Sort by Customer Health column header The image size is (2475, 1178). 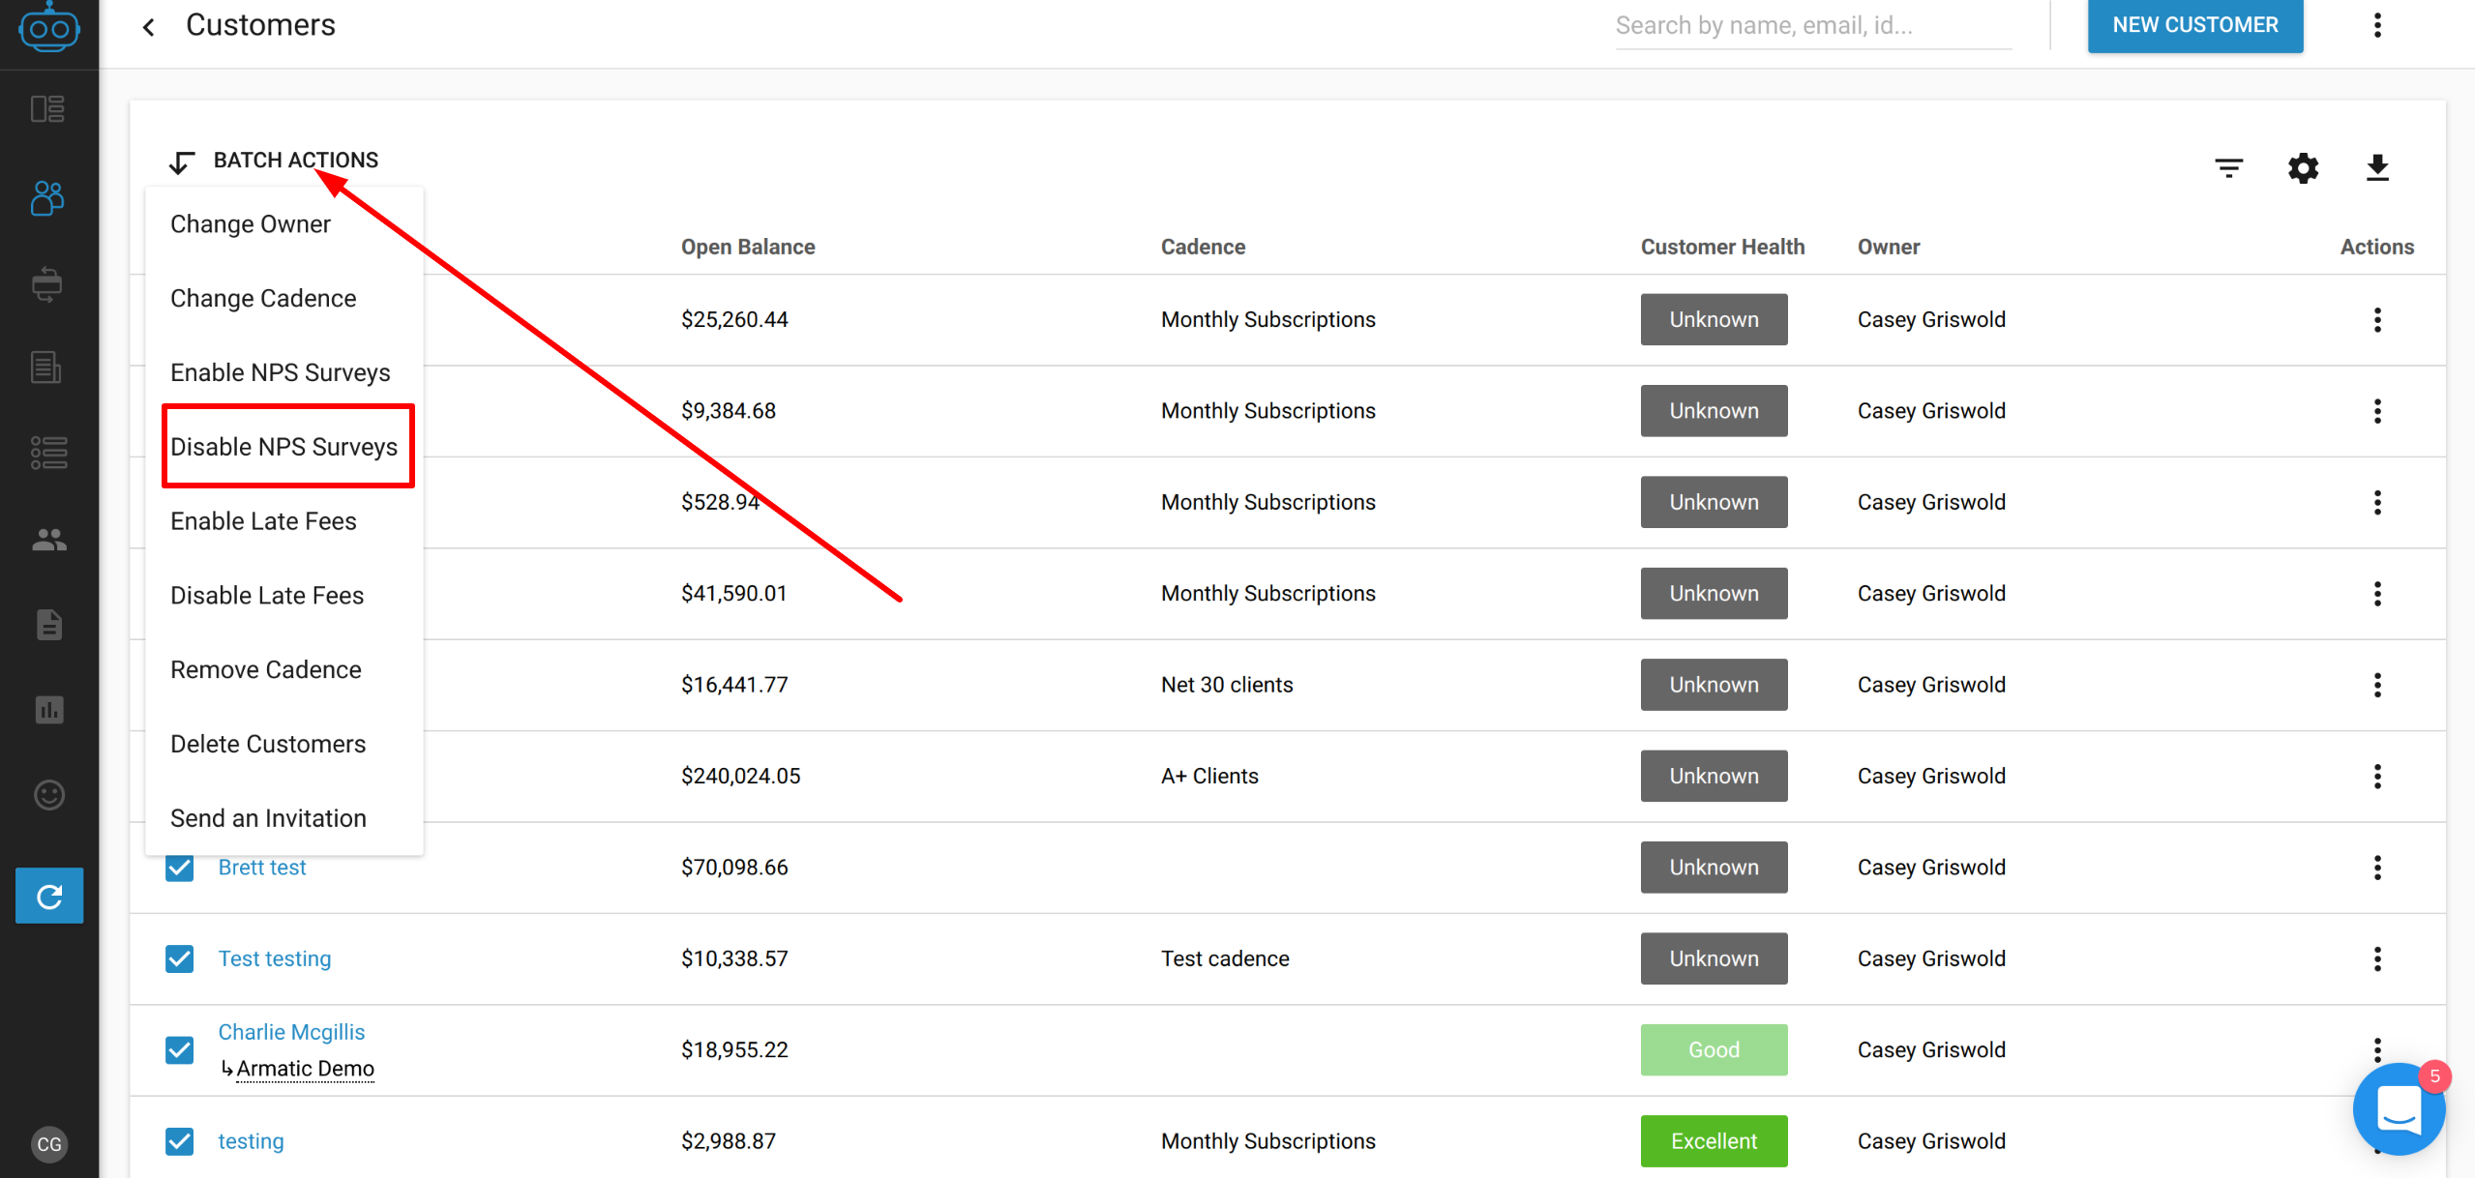1722,248
